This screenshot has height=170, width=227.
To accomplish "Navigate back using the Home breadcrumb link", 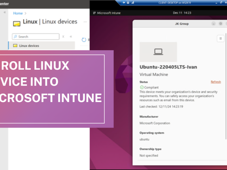I will click(x=18, y=13).
